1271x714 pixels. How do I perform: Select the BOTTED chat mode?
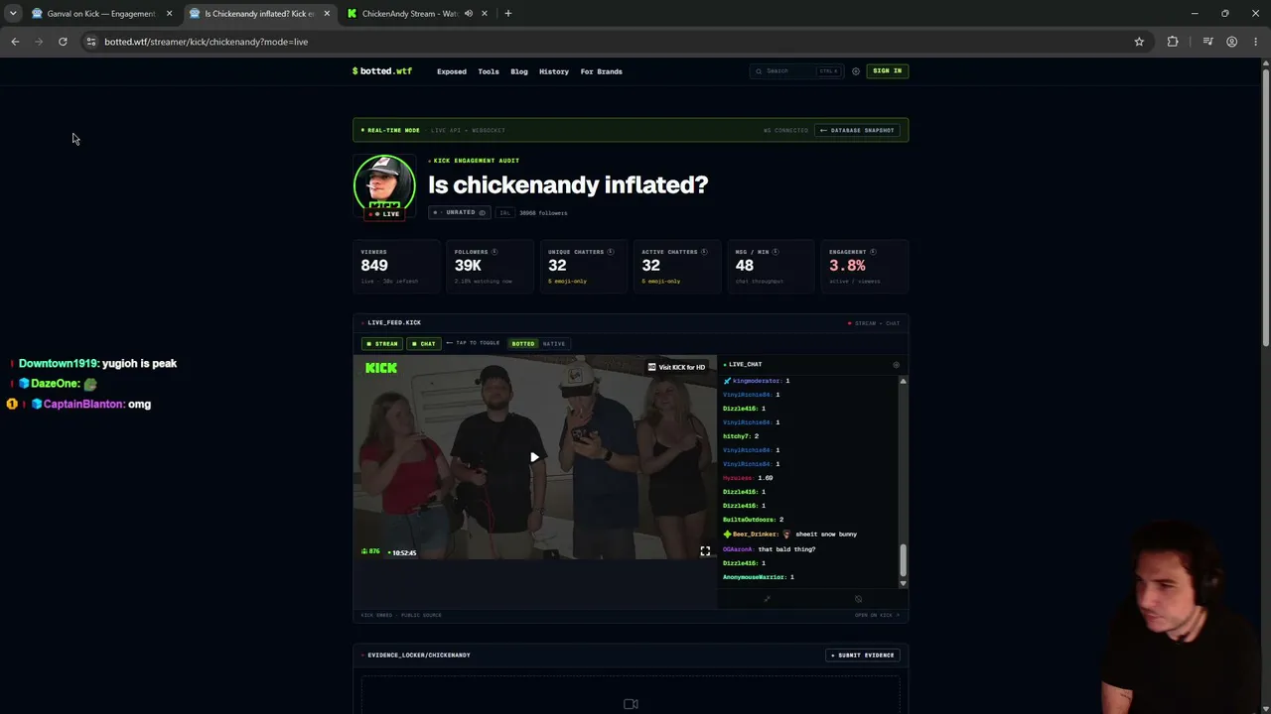pyautogui.click(x=523, y=344)
